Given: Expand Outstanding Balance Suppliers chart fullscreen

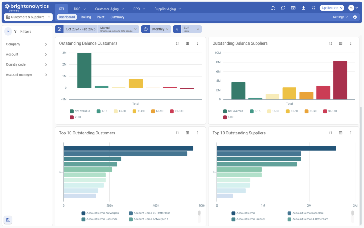Looking at the screenshot, I should (331, 43).
